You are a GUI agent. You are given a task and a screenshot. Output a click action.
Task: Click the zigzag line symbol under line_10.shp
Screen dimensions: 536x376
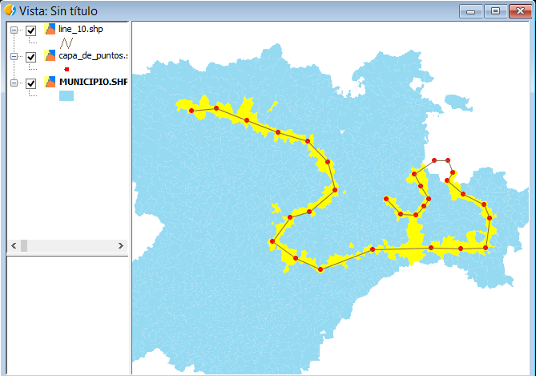[66, 43]
